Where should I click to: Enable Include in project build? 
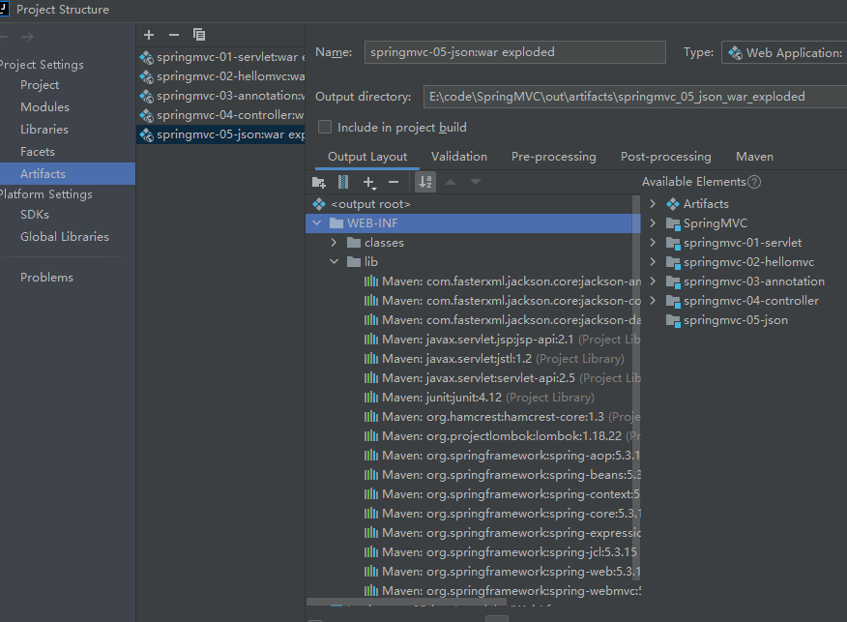click(325, 127)
